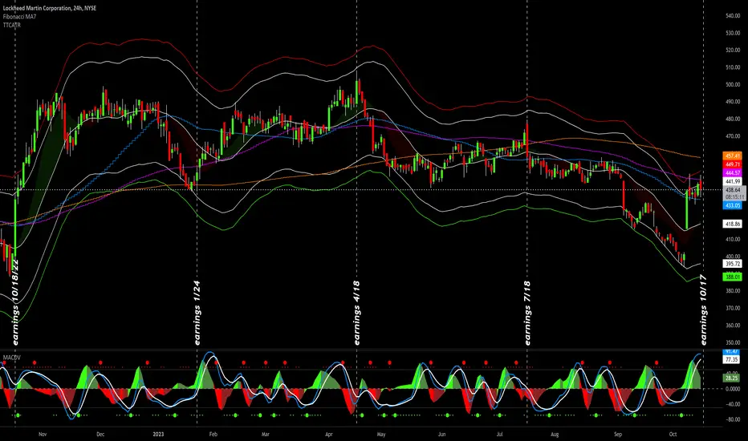Click Nov on the time axis
Image resolution: width=748 pixels, height=441 pixels.
tap(43, 435)
